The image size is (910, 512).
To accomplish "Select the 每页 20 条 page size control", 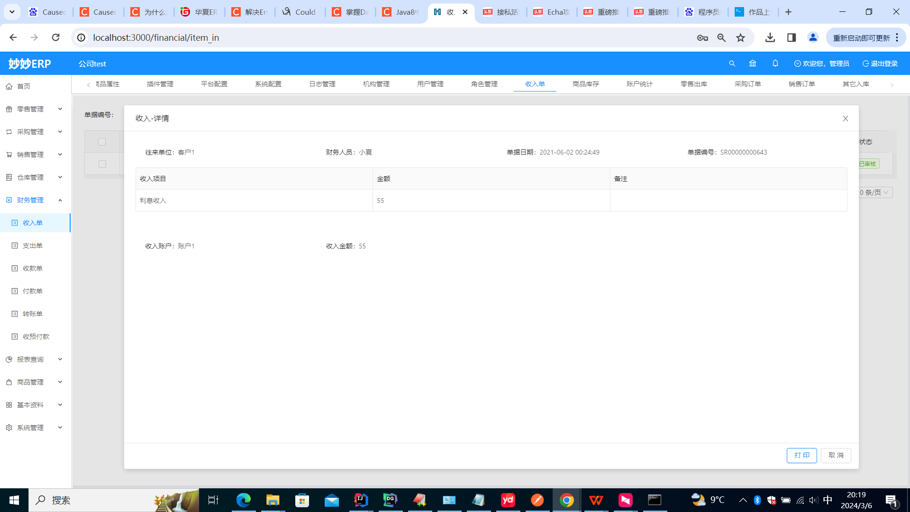I will point(872,192).
